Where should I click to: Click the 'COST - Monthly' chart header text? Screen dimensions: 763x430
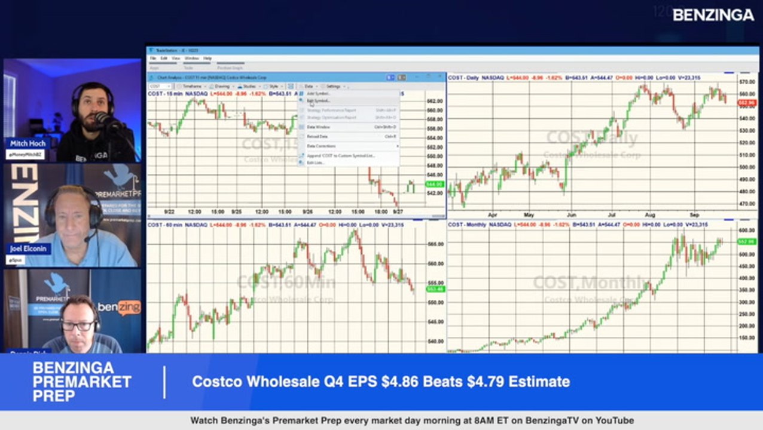(467, 225)
